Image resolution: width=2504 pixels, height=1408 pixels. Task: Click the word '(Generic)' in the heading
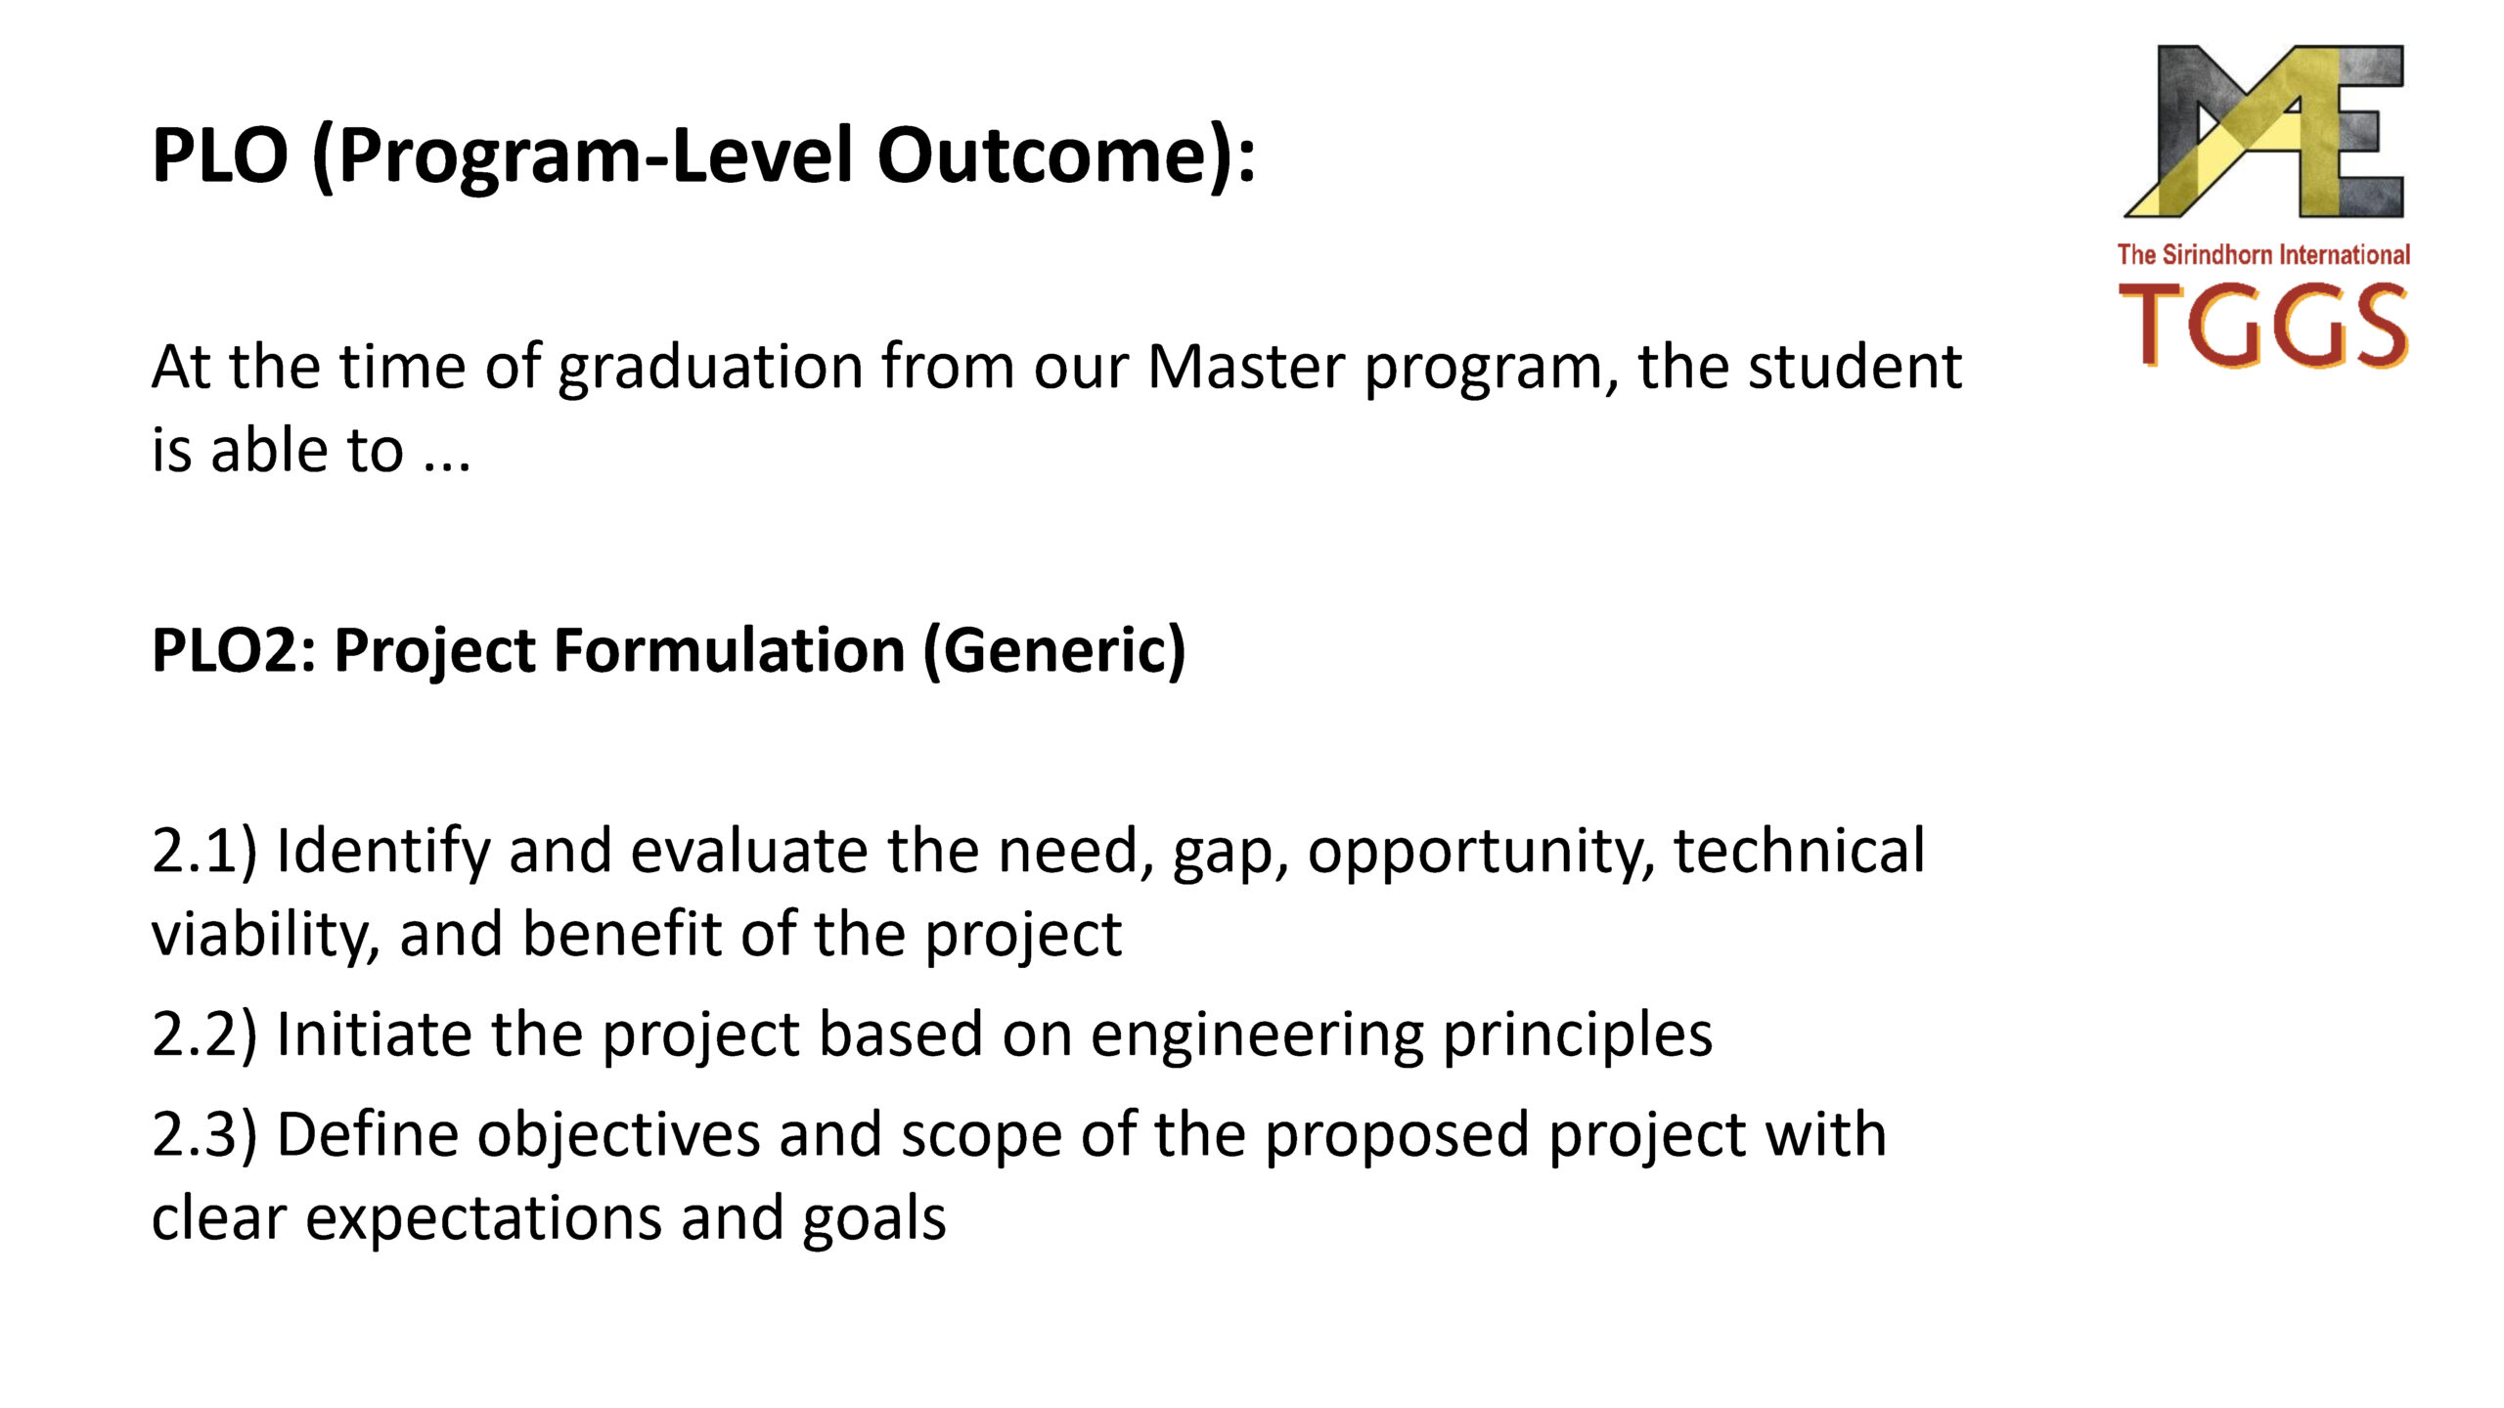point(1055,651)
